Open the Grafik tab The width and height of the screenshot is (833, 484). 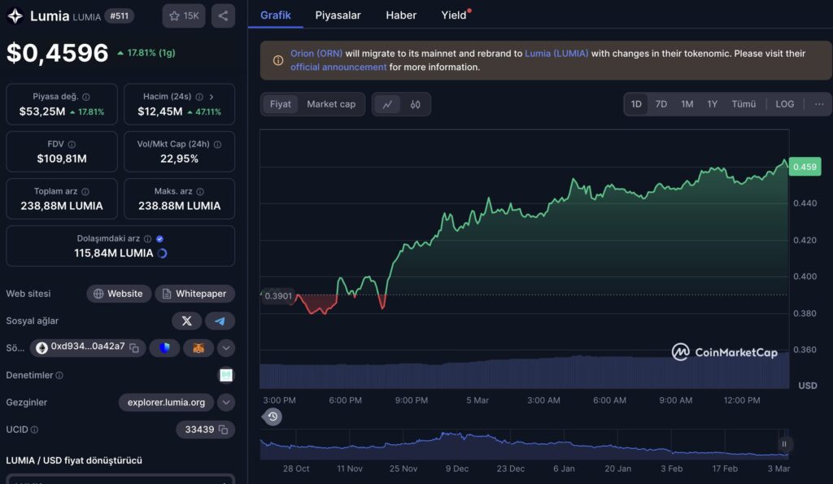[275, 15]
